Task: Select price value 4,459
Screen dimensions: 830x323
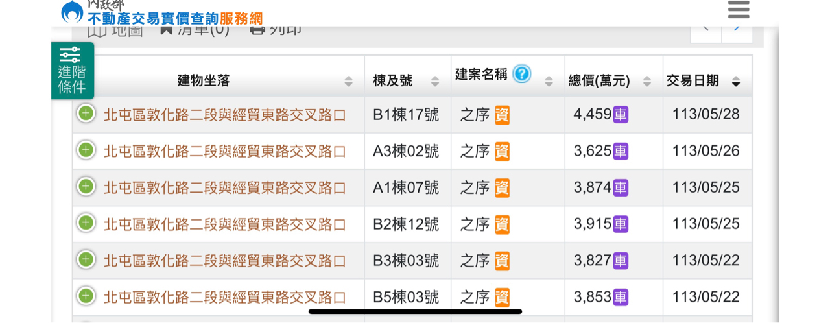Action: point(592,115)
